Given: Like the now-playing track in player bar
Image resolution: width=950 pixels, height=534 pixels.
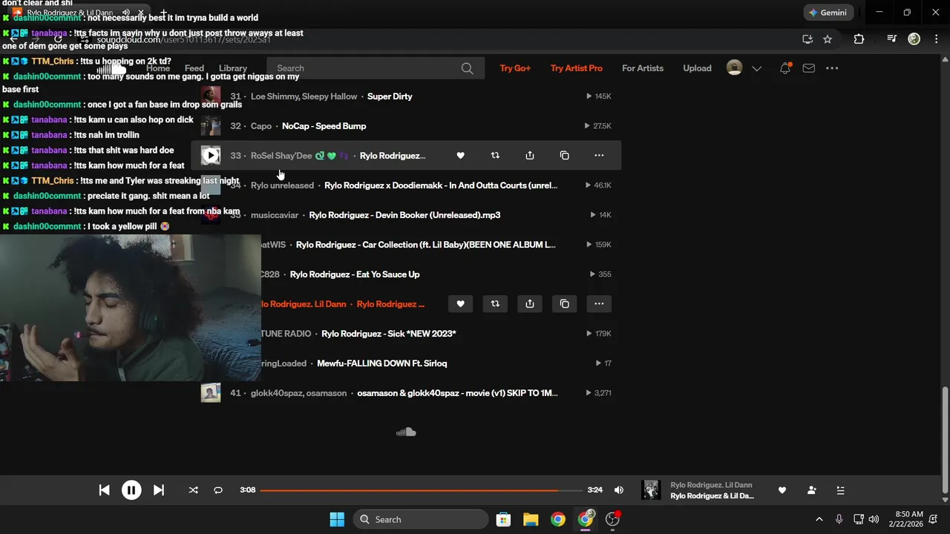Looking at the screenshot, I should pos(782,490).
